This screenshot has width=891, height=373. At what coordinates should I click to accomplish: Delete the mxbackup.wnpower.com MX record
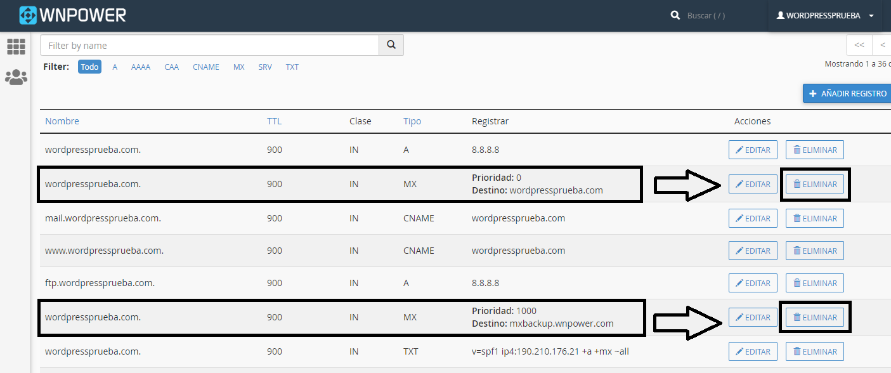[815, 317]
